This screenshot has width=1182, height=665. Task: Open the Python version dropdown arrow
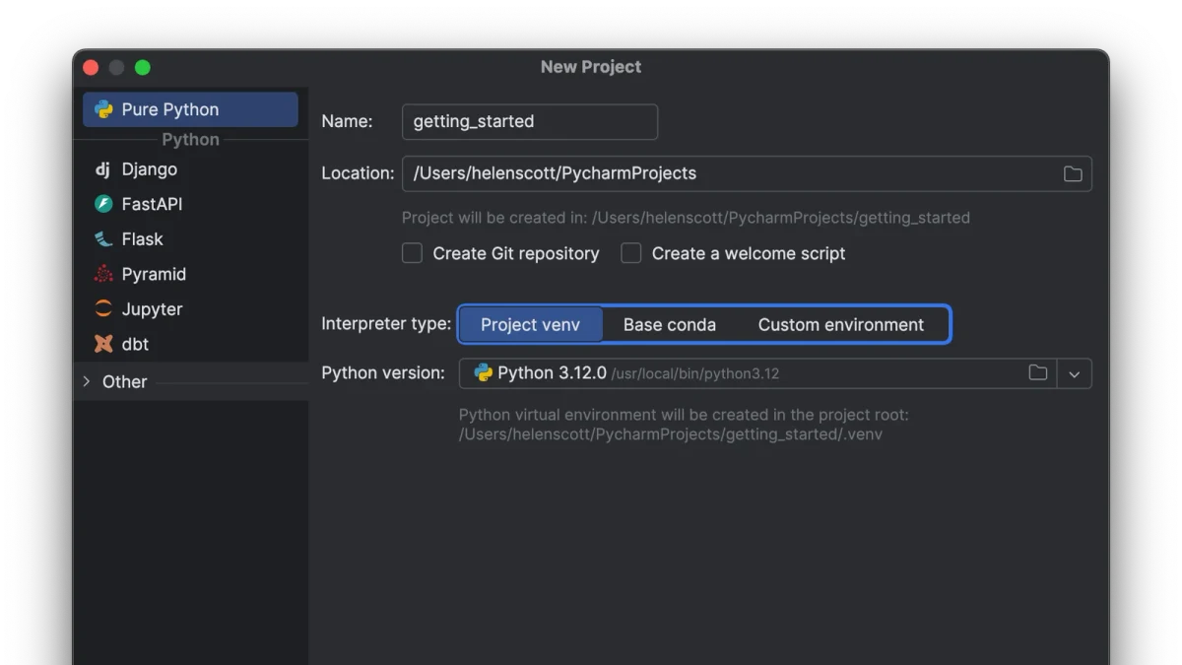tap(1075, 373)
